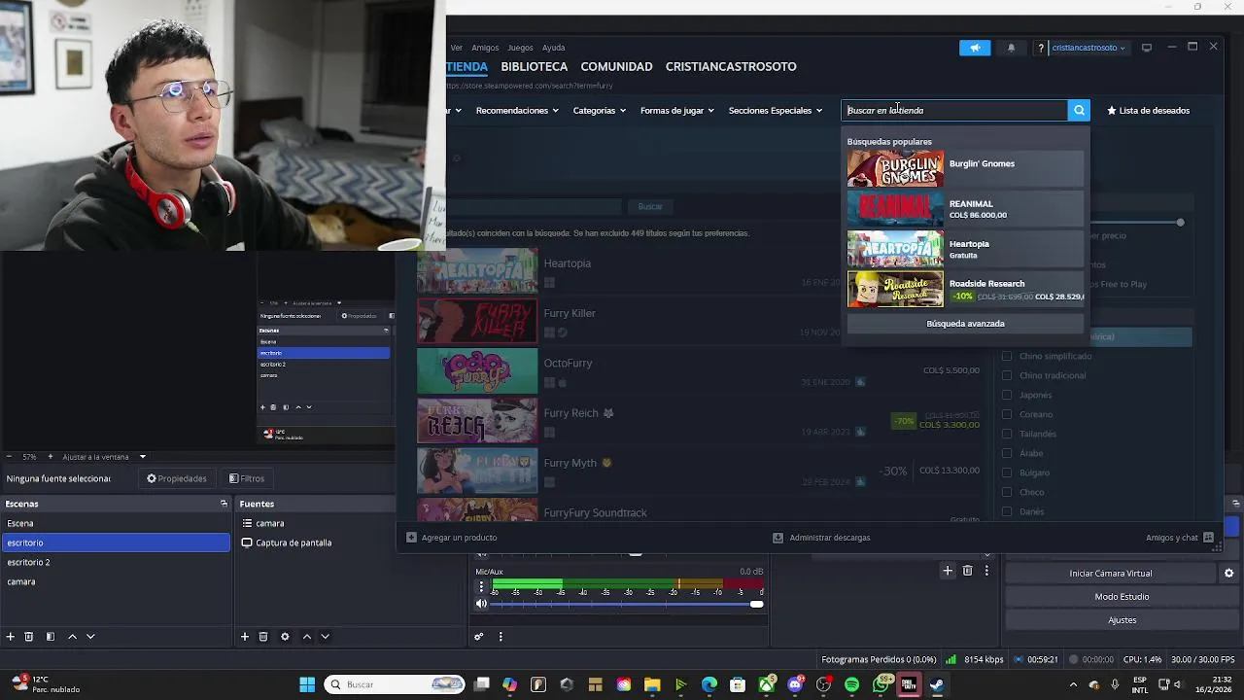This screenshot has width=1244, height=700.
Task: Open source properties gear in Fuentes toolbar
Action: (285, 637)
